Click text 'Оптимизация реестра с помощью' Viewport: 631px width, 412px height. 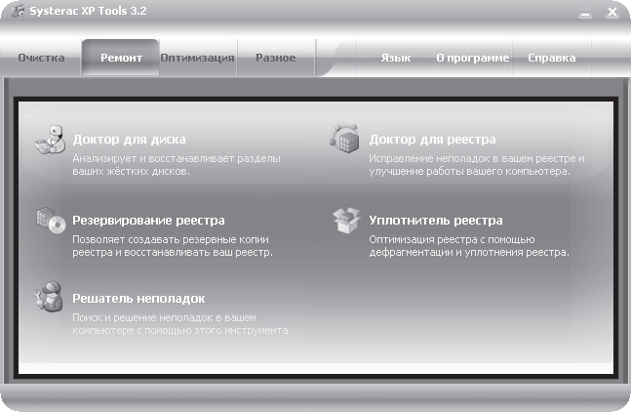(452, 239)
